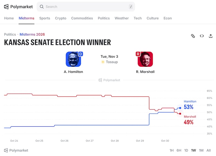This screenshot has width=216, height=156.
Task: Click the share upload icon
Action: click(x=211, y=36)
